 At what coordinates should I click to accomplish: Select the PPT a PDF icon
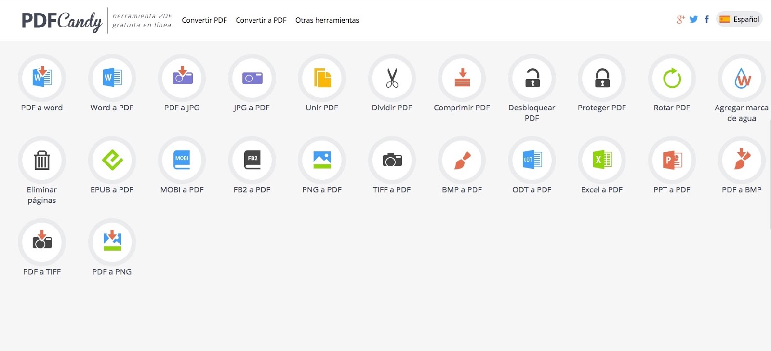point(672,160)
